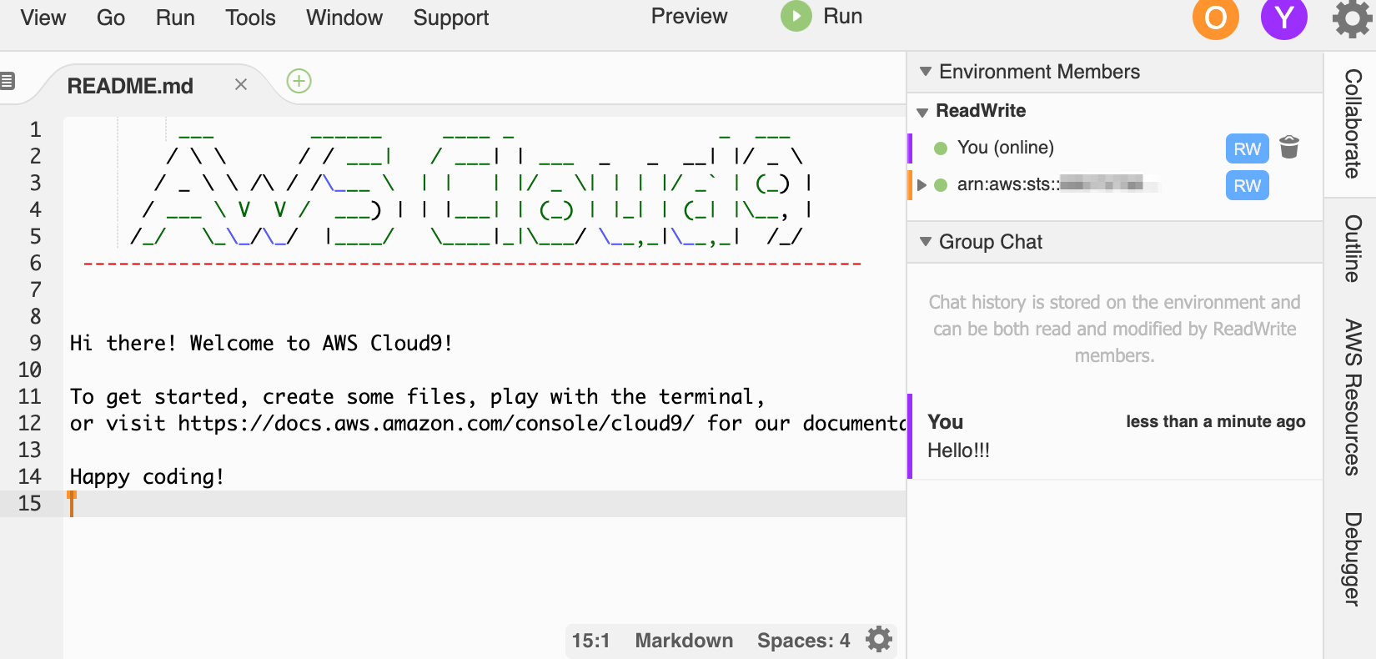Click the green status dot beside arn:aws:sts

tap(941, 185)
